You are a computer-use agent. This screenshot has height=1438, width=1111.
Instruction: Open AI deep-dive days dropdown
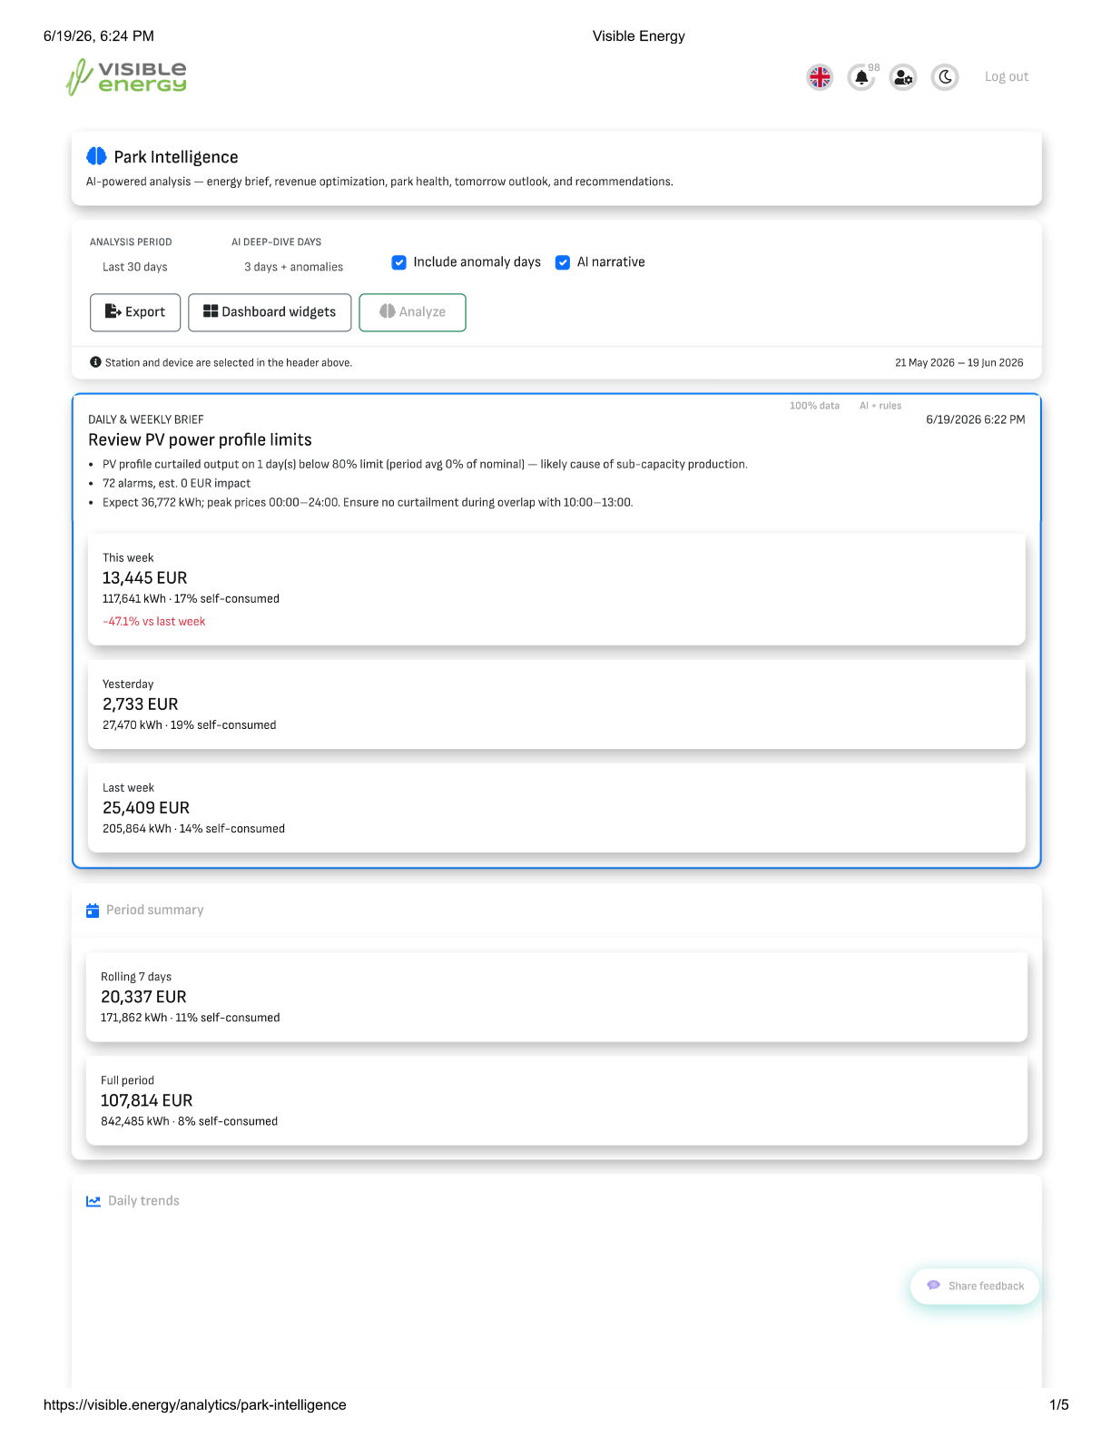coord(295,267)
